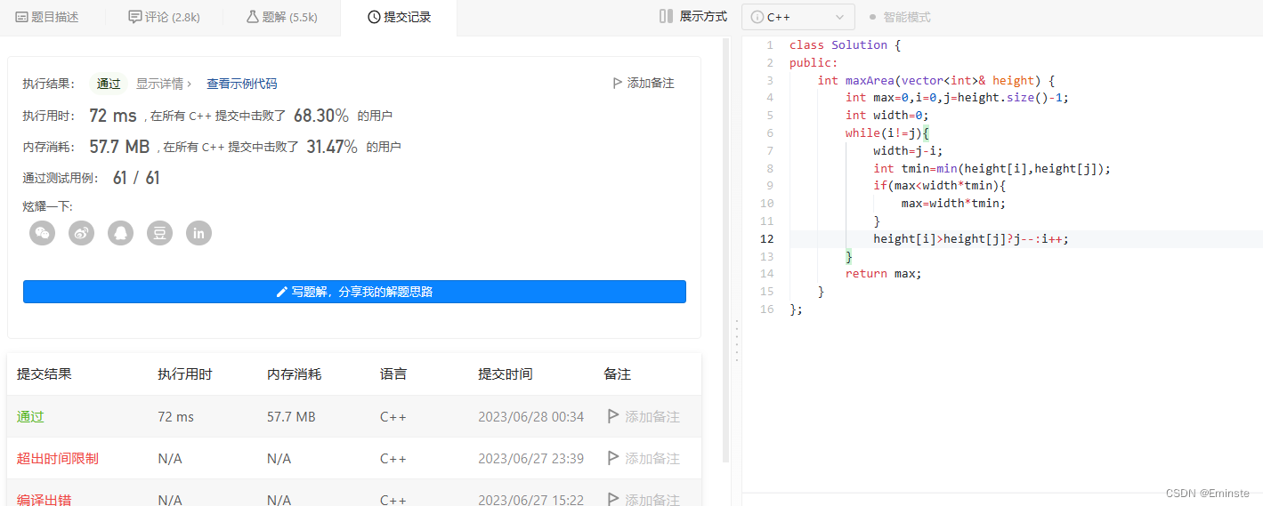The width and height of the screenshot is (1263, 506).
Task: Click the 语言 column header
Action: (x=393, y=374)
